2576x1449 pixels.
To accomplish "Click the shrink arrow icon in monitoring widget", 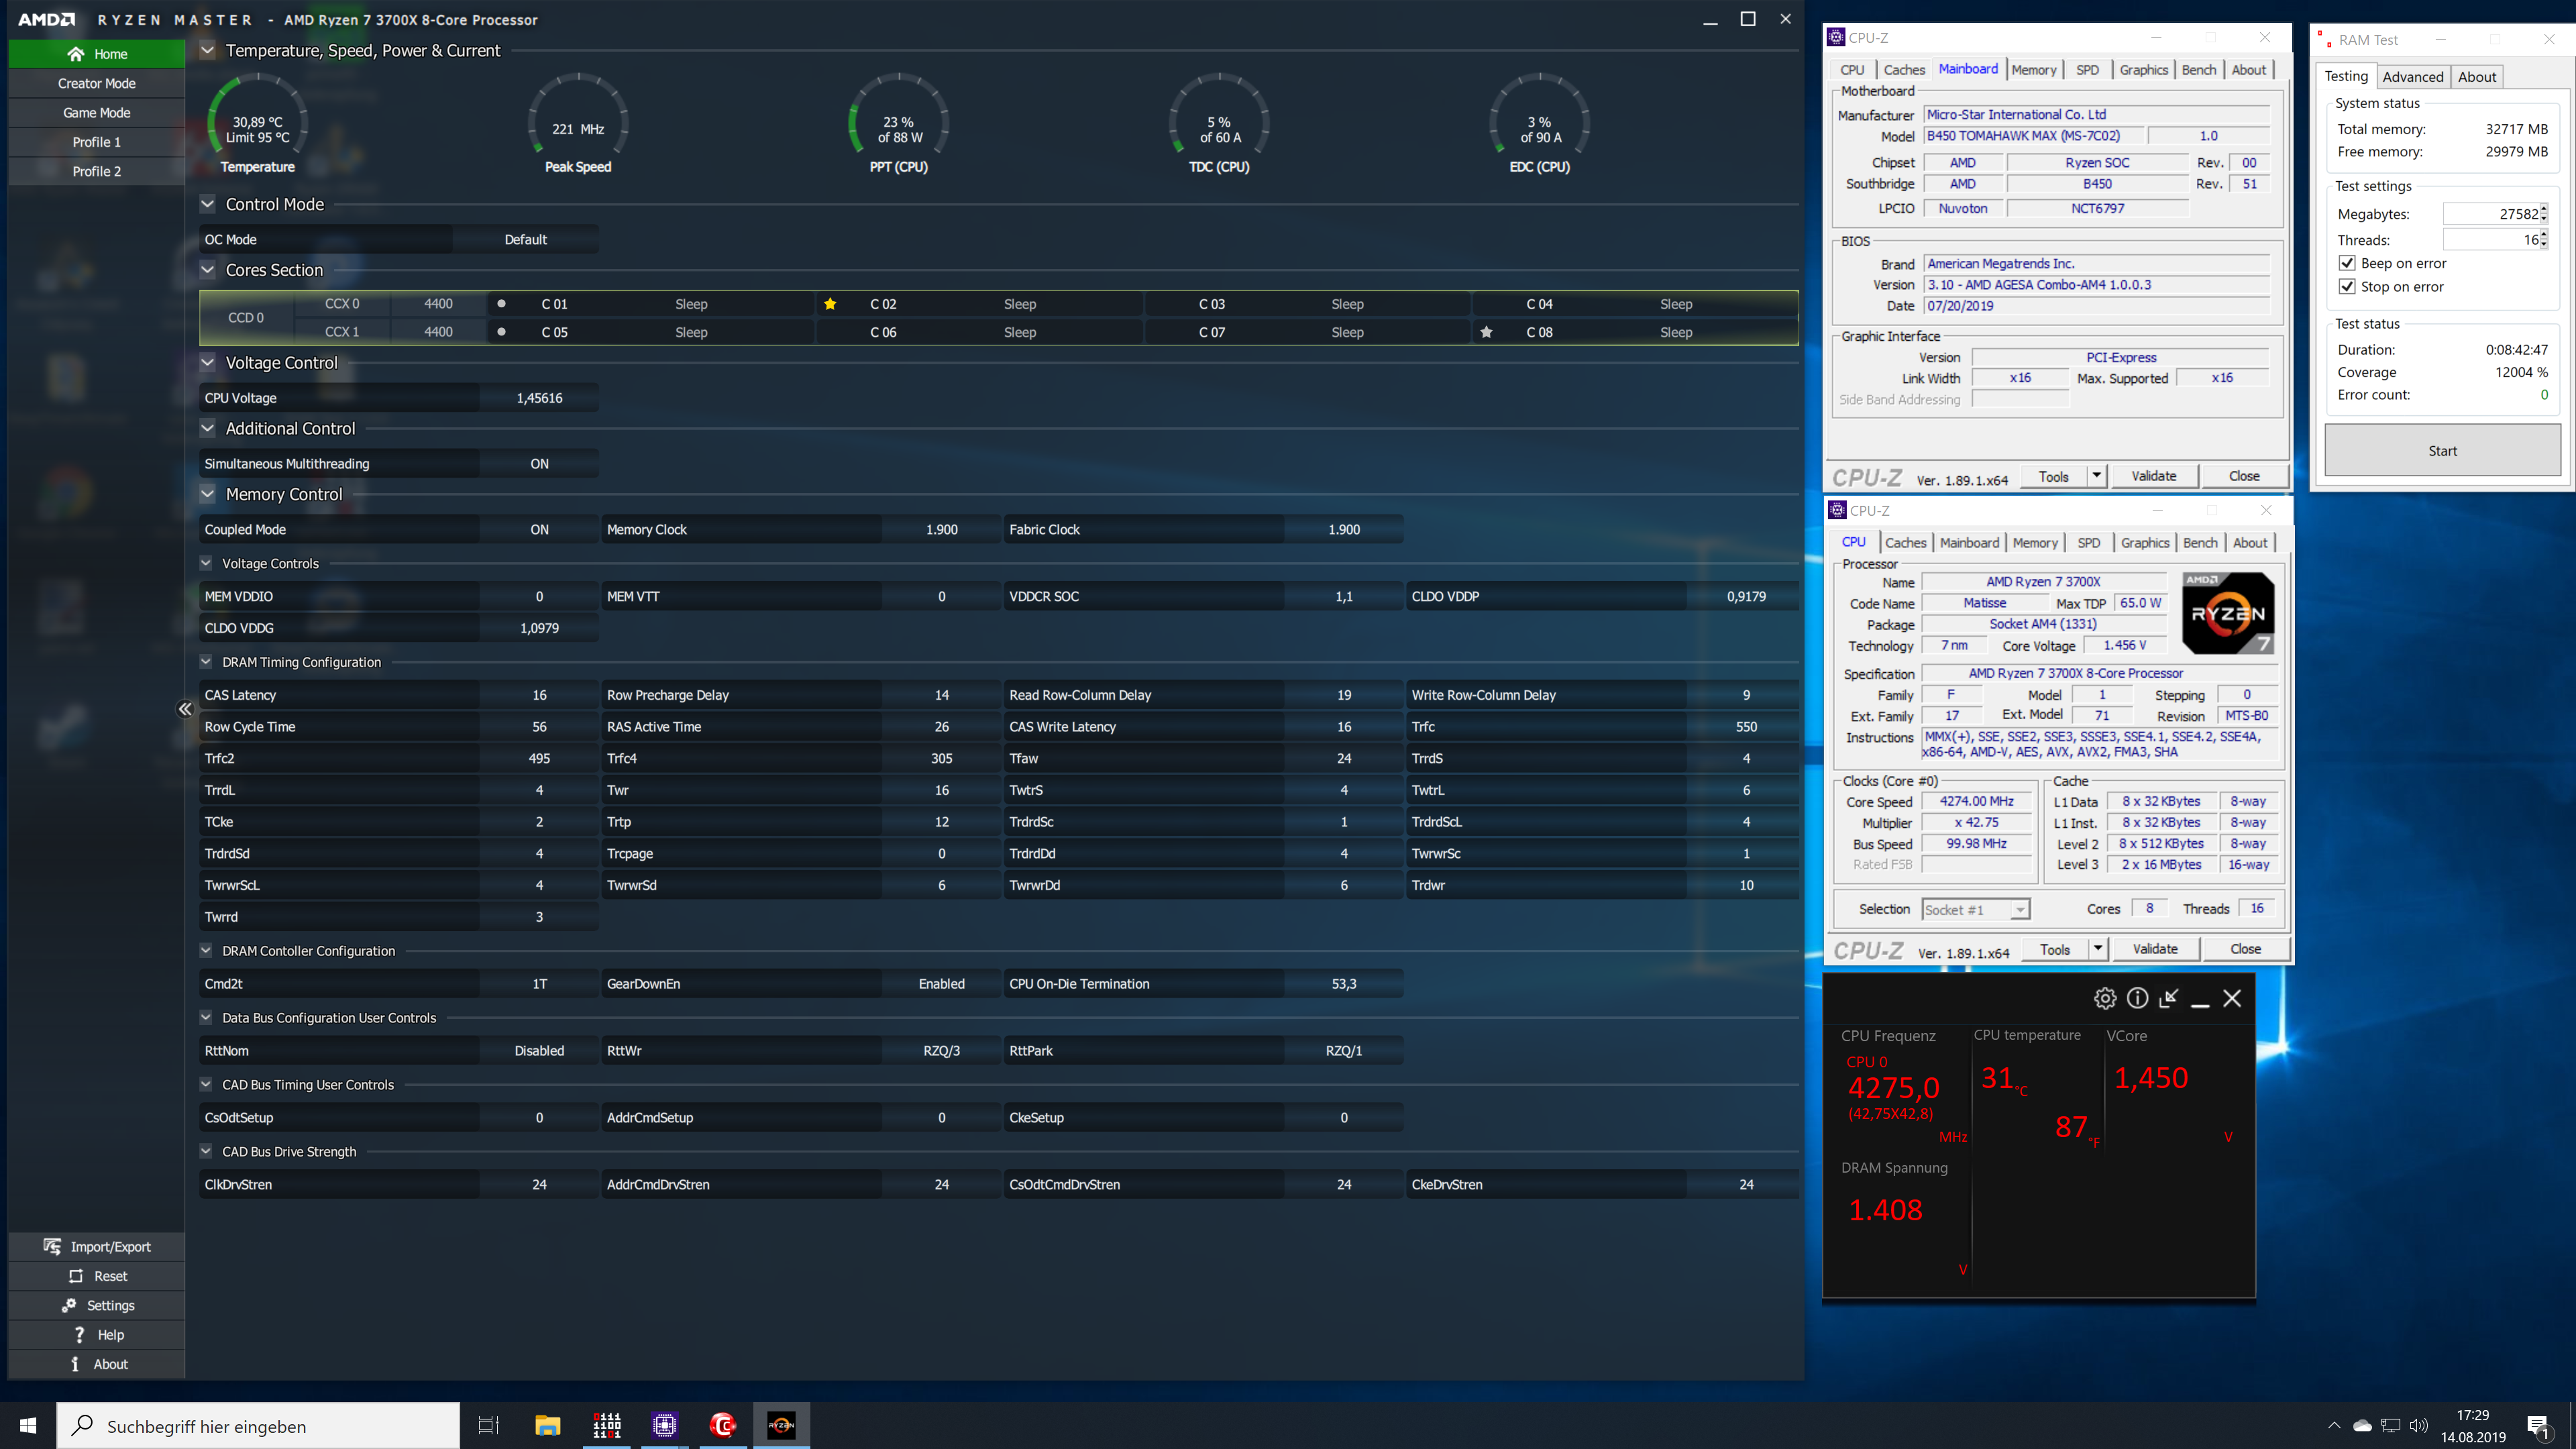I will (2168, 998).
